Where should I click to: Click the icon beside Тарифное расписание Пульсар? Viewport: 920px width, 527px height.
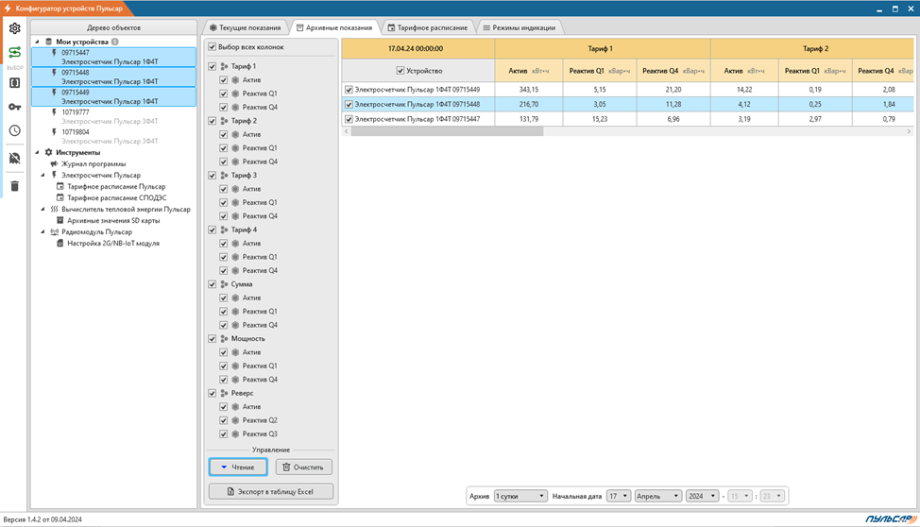point(60,187)
